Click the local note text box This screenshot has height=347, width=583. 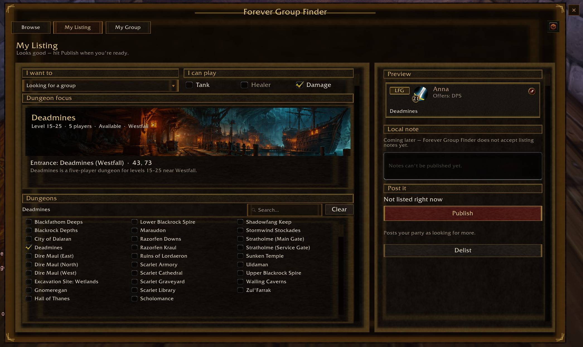(x=463, y=166)
